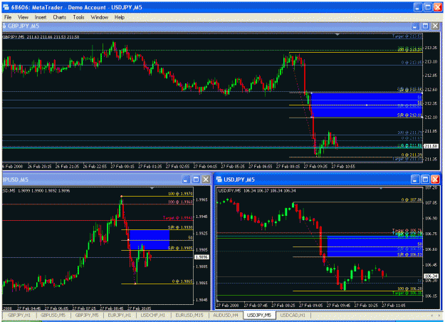Screen dimensions: 445x322
Task: Close the main MetaTrader window
Action: click(438, 7)
